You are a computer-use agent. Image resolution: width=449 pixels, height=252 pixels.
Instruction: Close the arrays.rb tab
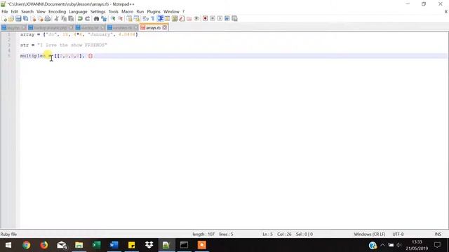point(164,28)
